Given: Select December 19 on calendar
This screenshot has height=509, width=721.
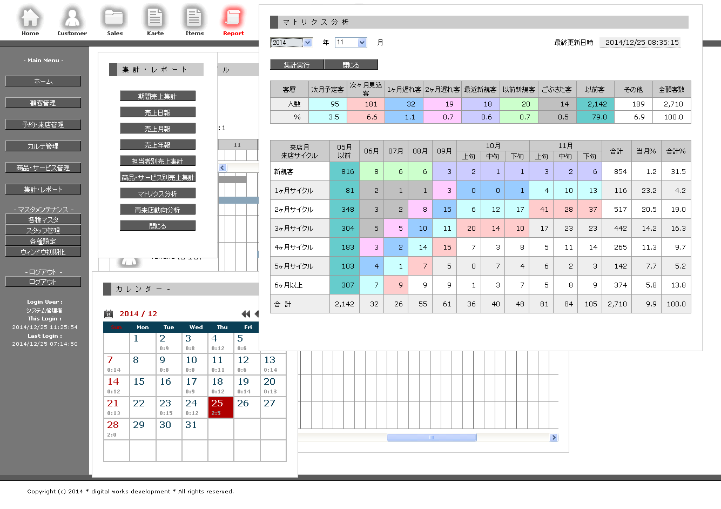Looking at the screenshot, I should coord(247,386).
